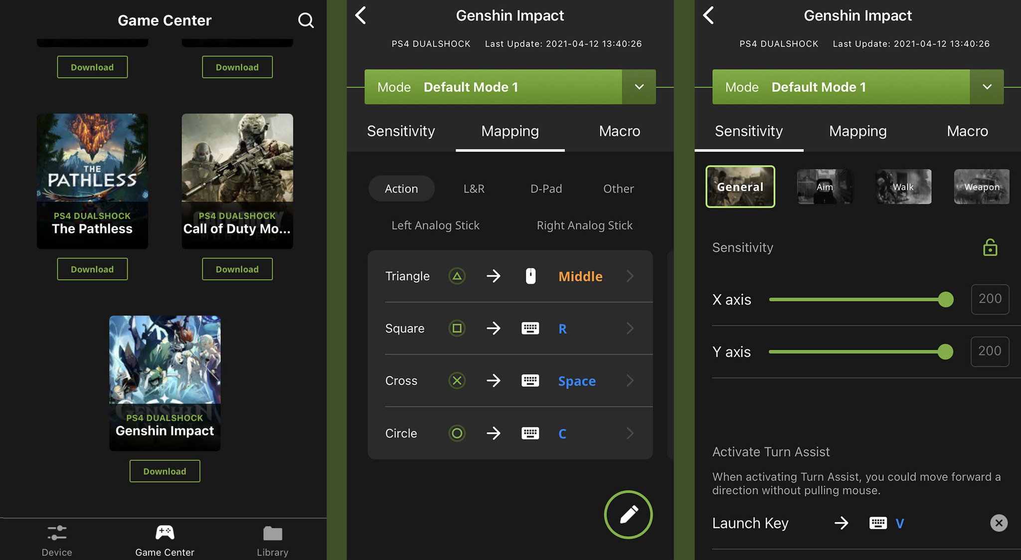Switch to Mapping tab on right screen
Screen dimensions: 1021x560
(x=858, y=131)
